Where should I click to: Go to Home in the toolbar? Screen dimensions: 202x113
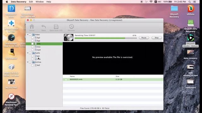point(32,28)
